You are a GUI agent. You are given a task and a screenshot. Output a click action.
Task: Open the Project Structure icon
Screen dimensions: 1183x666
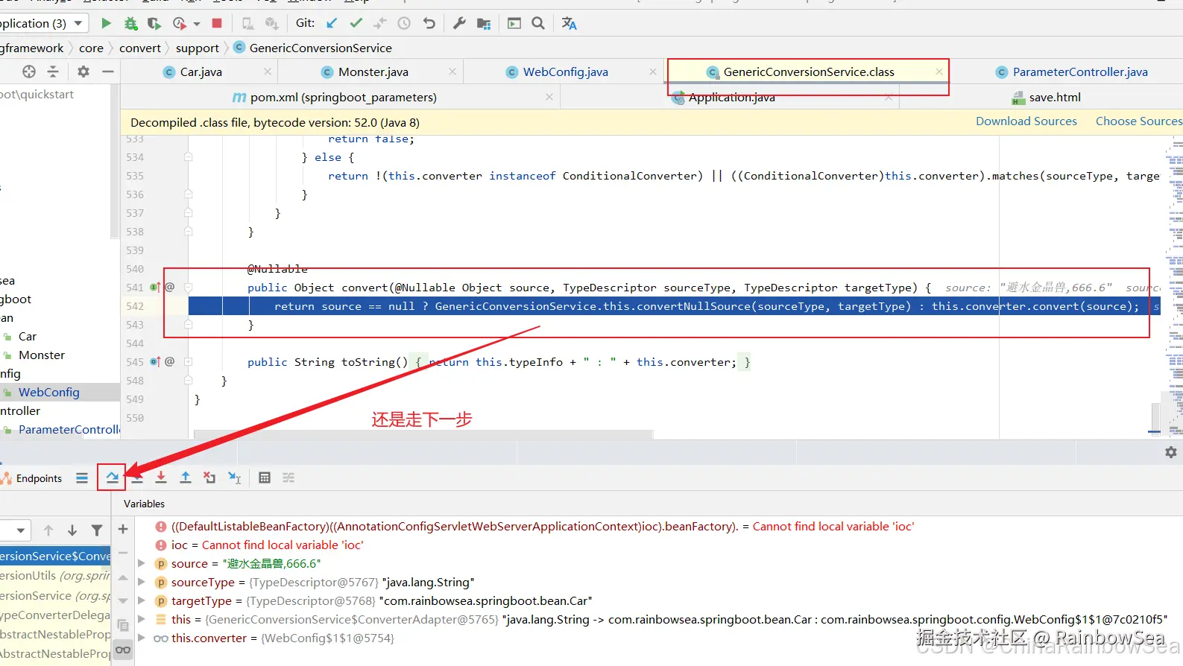click(x=484, y=23)
